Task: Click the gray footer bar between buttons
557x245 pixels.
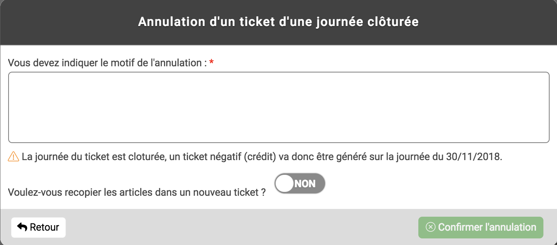Action: click(x=241, y=227)
